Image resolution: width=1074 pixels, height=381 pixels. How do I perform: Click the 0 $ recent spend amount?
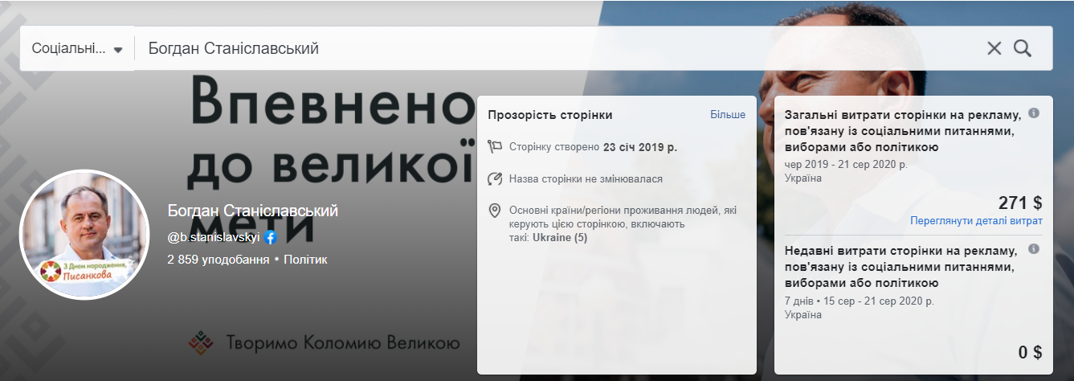1030,352
